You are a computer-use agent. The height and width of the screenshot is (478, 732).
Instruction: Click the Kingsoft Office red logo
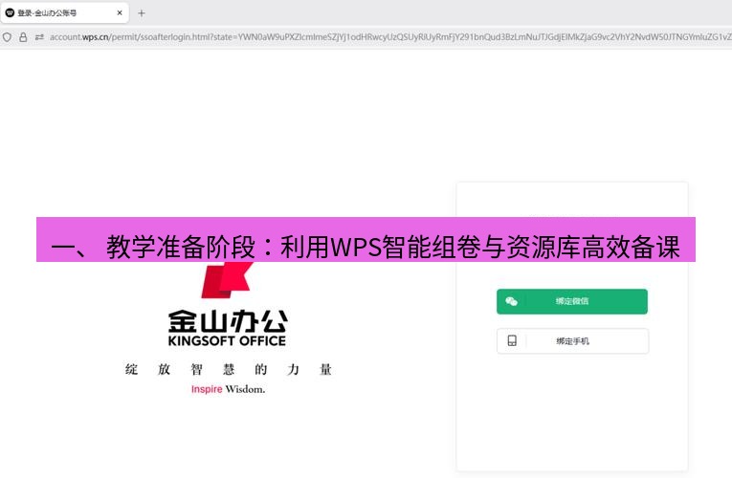228,280
